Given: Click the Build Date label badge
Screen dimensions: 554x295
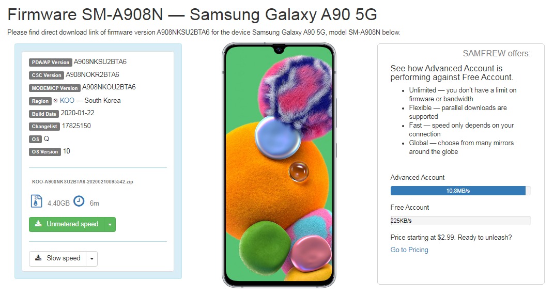Looking at the screenshot, I should click(44, 114).
